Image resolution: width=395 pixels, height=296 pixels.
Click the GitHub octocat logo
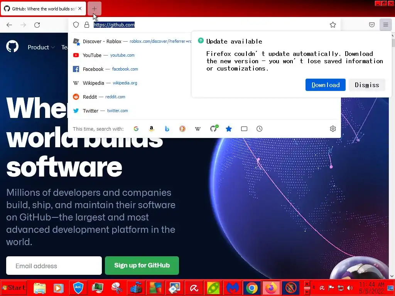[12, 47]
